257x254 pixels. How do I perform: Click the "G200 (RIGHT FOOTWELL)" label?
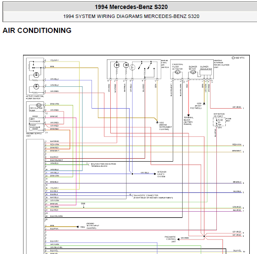click(196, 106)
